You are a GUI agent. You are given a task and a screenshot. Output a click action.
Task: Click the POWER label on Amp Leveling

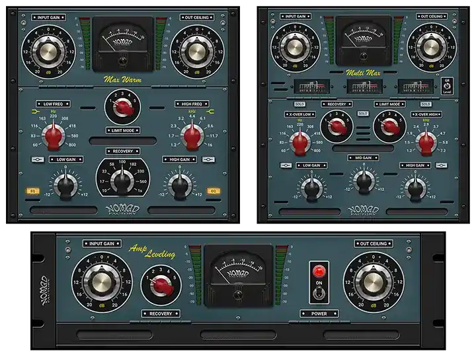click(319, 313)
